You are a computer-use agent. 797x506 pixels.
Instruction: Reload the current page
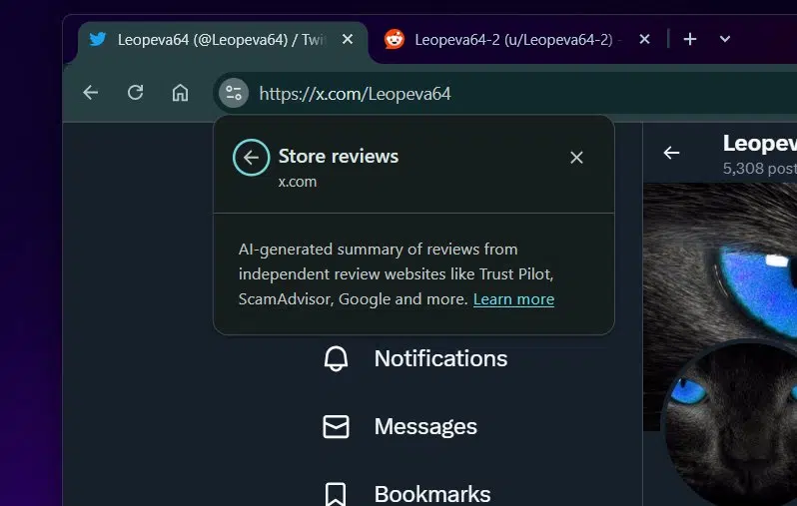tap(135, 93)
